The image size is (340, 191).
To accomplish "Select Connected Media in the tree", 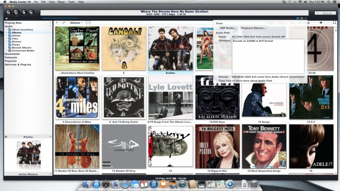I will (x=23, y=51).
